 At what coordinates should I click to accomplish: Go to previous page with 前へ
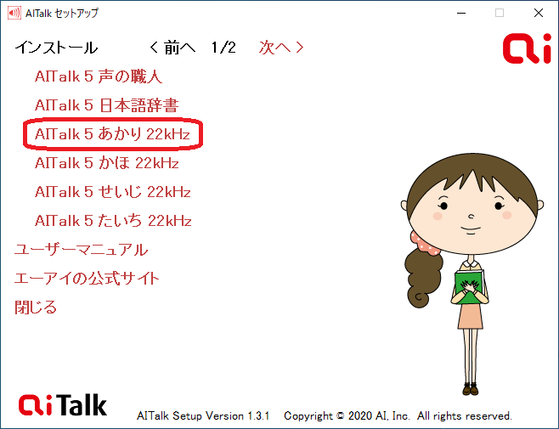coord(172,47)
